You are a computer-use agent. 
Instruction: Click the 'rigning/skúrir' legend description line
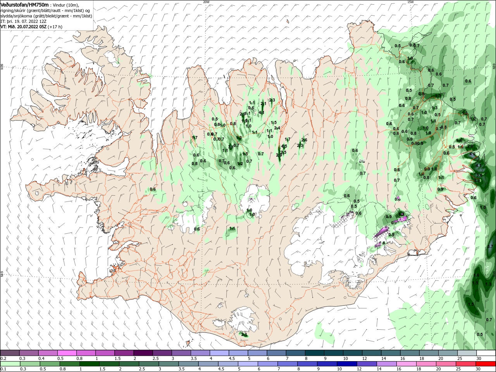[45, 10]
